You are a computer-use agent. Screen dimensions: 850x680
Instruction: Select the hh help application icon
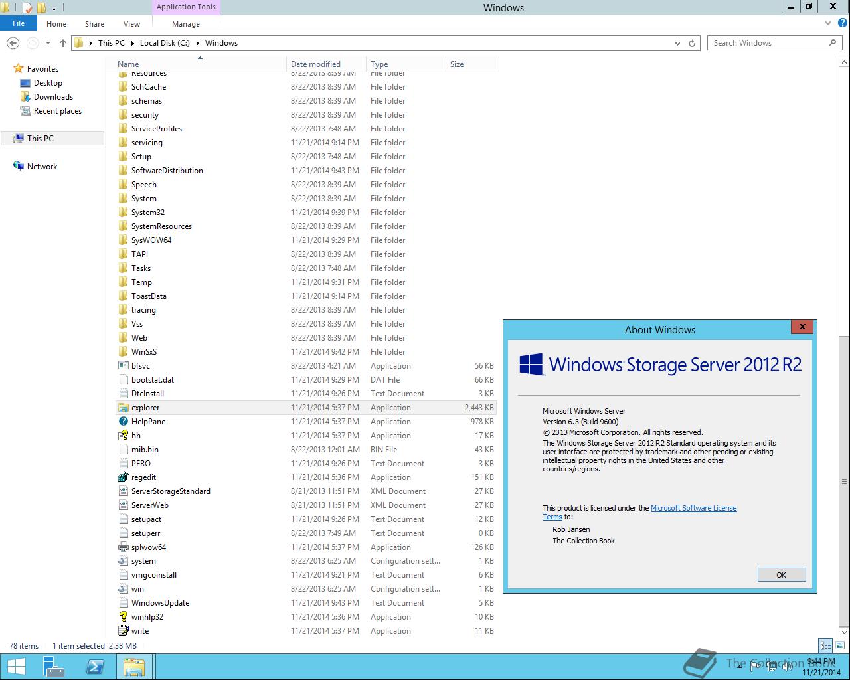(123, 436)
